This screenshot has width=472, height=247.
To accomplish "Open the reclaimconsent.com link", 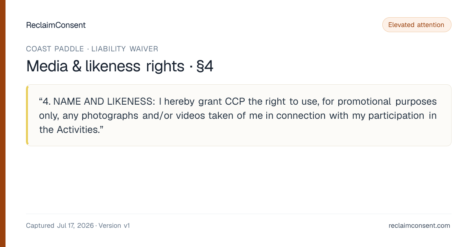I will 419,225.
